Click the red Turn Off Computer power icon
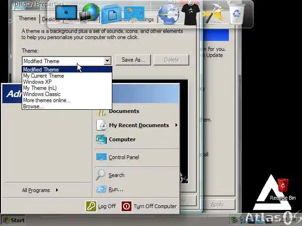 pos(126,206)
